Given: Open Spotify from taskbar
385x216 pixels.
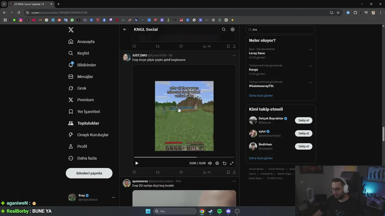Looking at the screenshot, I should pos(220,211).
